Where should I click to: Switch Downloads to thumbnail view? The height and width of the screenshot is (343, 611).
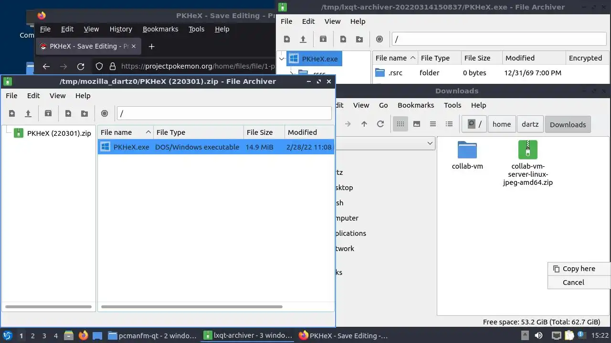pyautogui.click(x=417, y=124)
